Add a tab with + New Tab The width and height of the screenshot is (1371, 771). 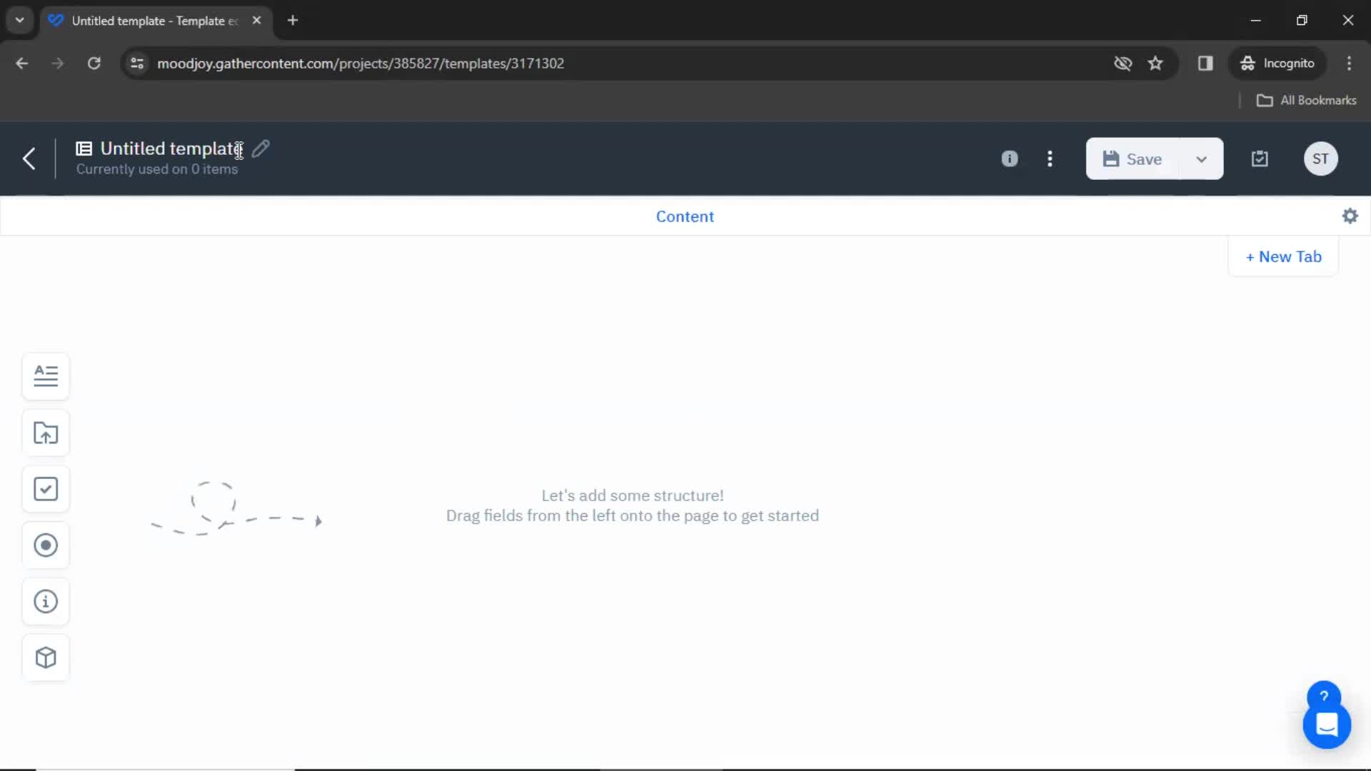click(x=1283, y=256)
